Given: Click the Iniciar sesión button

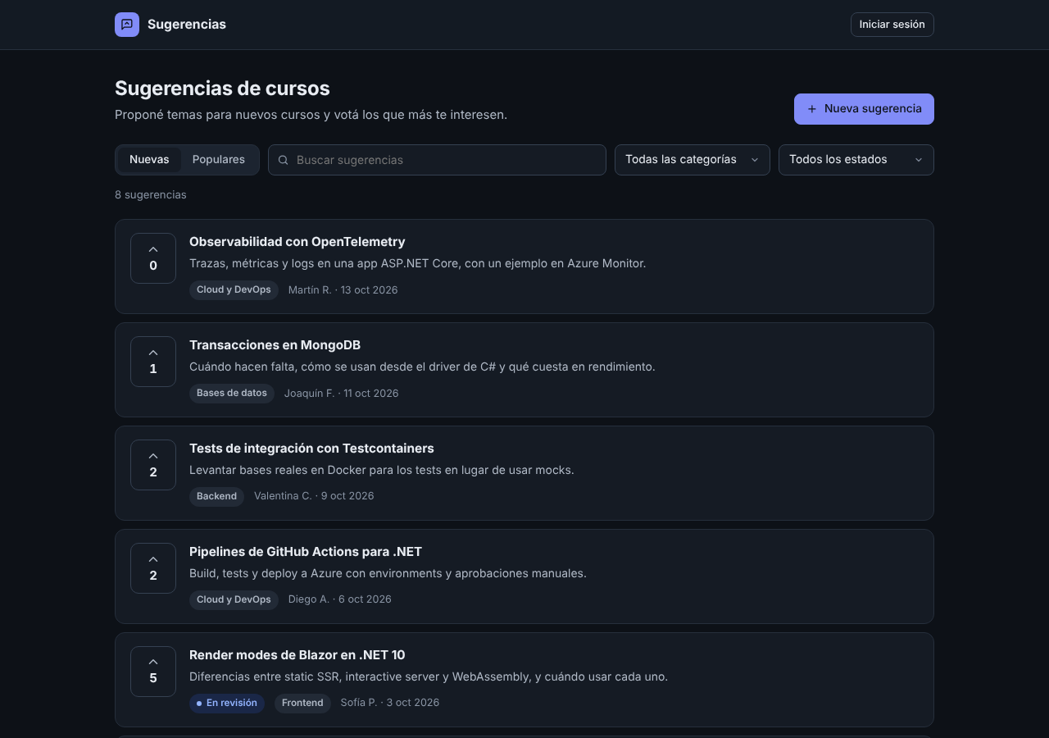Looking at the screenshot, I should coord(892,25).
